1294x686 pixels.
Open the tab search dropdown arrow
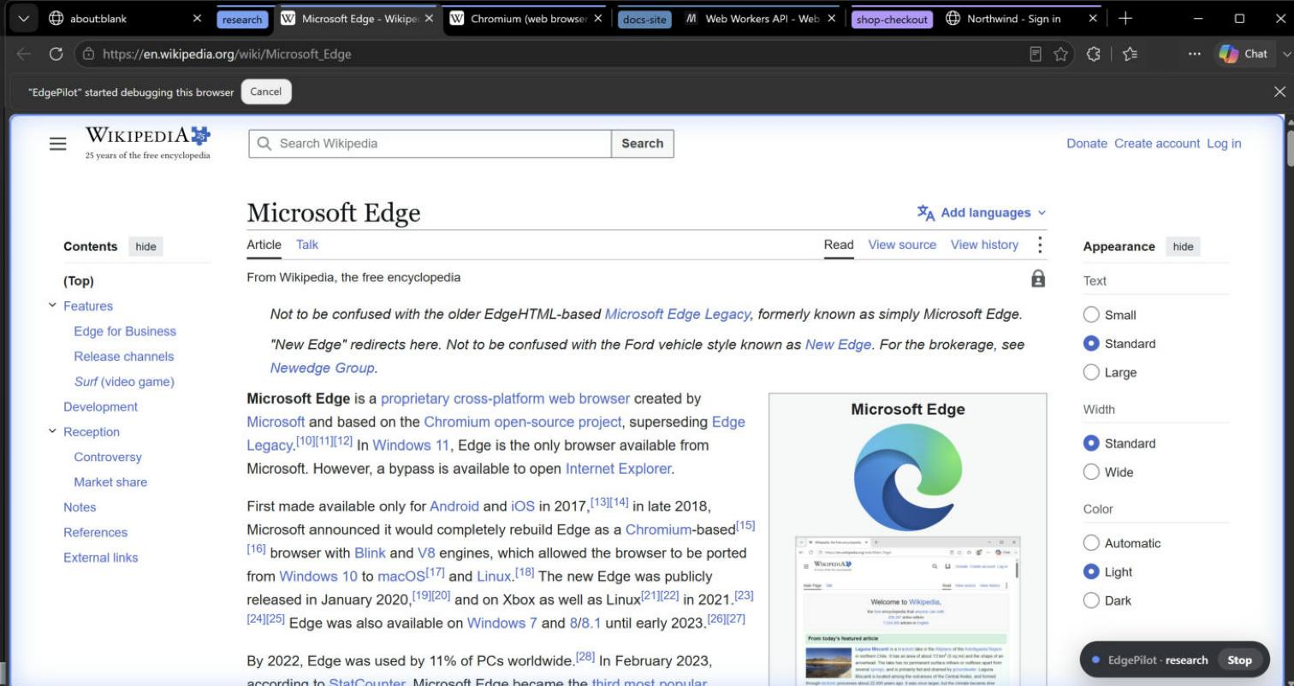coord(22,18)
